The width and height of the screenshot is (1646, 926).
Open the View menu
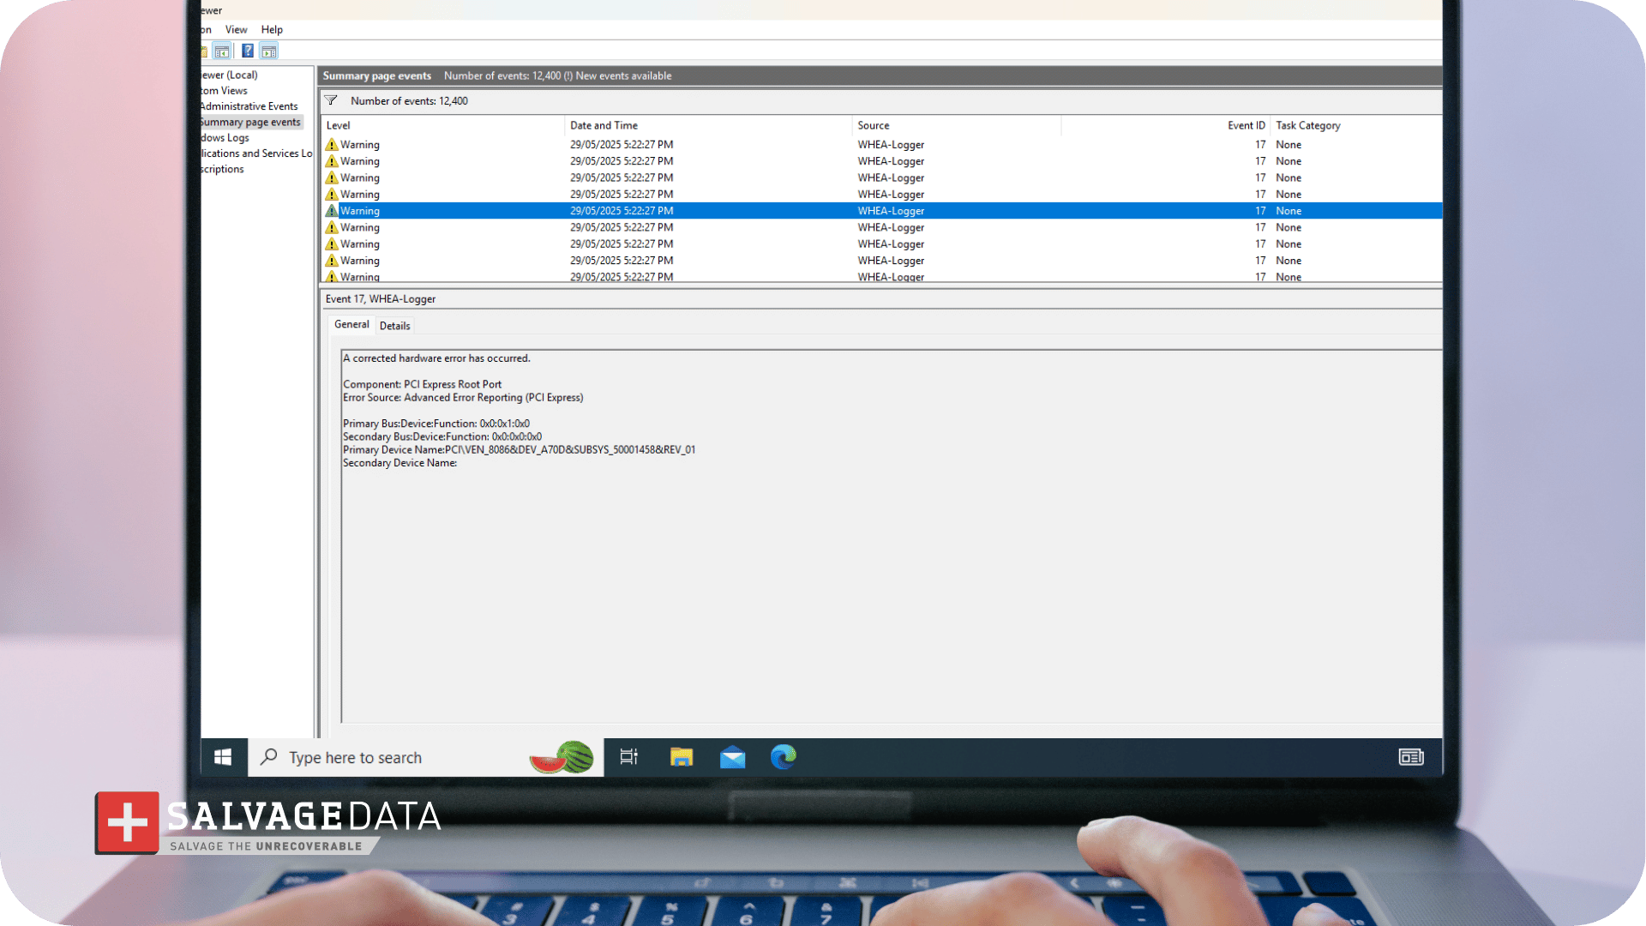236,30
